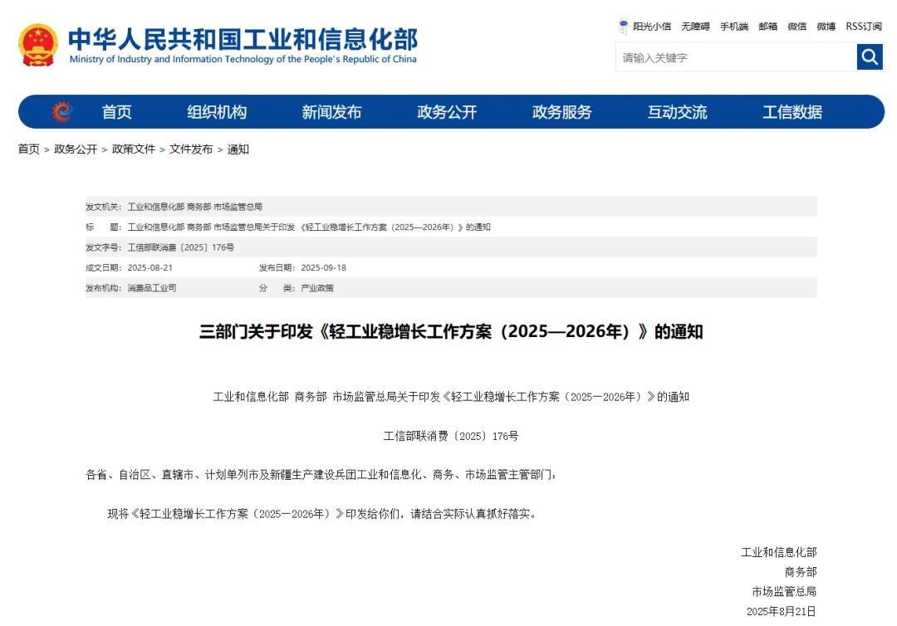Click the 成文日期 value 2025-08-21
This screenshot has height=626, width=897.
point(149,267)
